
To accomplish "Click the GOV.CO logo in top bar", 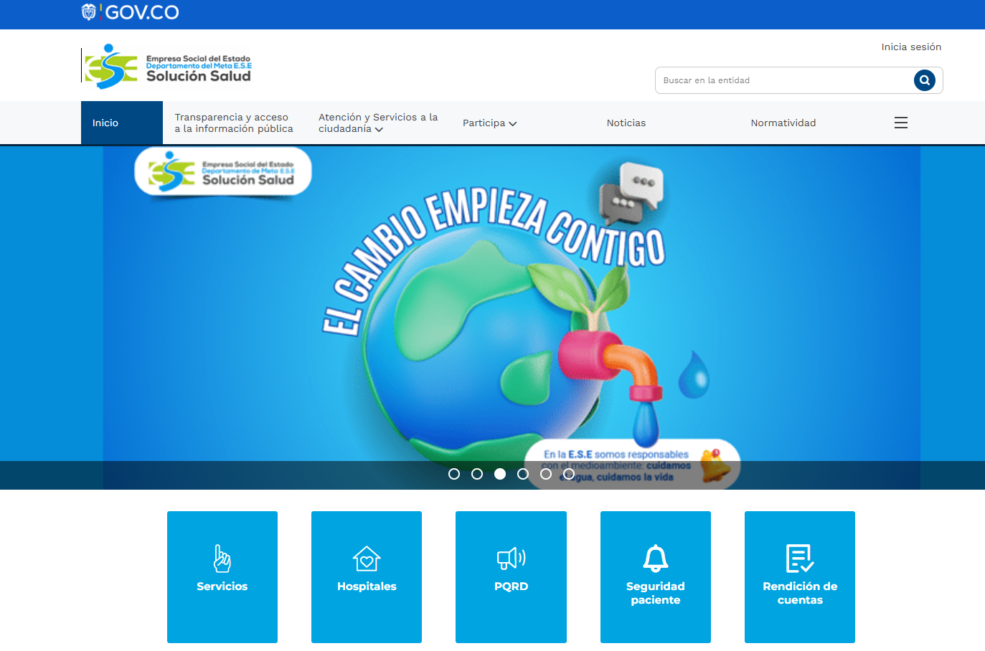I will [130, 12].
